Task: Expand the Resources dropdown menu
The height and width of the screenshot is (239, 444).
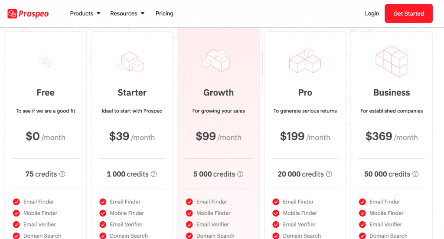Action: pos(127,13)
